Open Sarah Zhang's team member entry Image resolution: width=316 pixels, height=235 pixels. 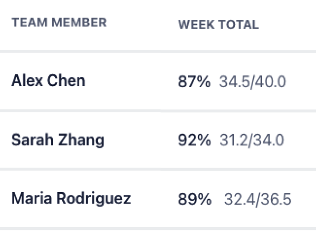point(58,140)
